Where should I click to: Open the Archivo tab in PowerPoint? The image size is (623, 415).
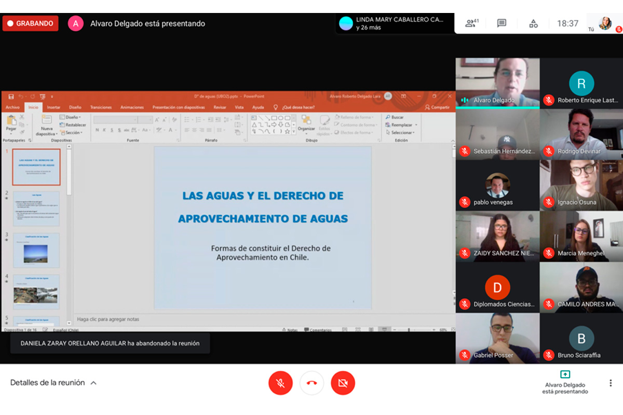12,107
